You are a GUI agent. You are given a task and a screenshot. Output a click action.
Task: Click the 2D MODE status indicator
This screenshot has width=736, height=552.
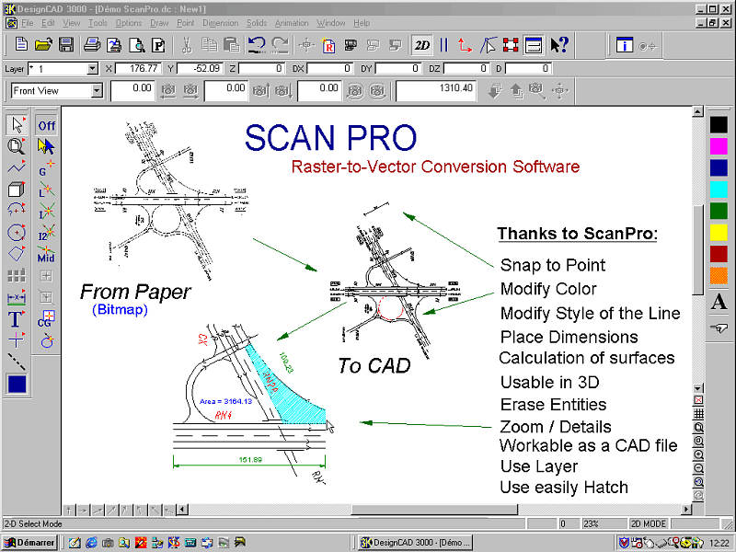[649, 523]
